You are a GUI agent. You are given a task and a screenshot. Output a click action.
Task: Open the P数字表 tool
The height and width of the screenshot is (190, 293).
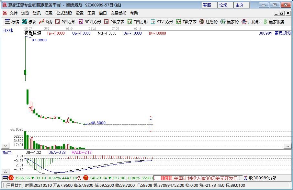coord(114,22)
